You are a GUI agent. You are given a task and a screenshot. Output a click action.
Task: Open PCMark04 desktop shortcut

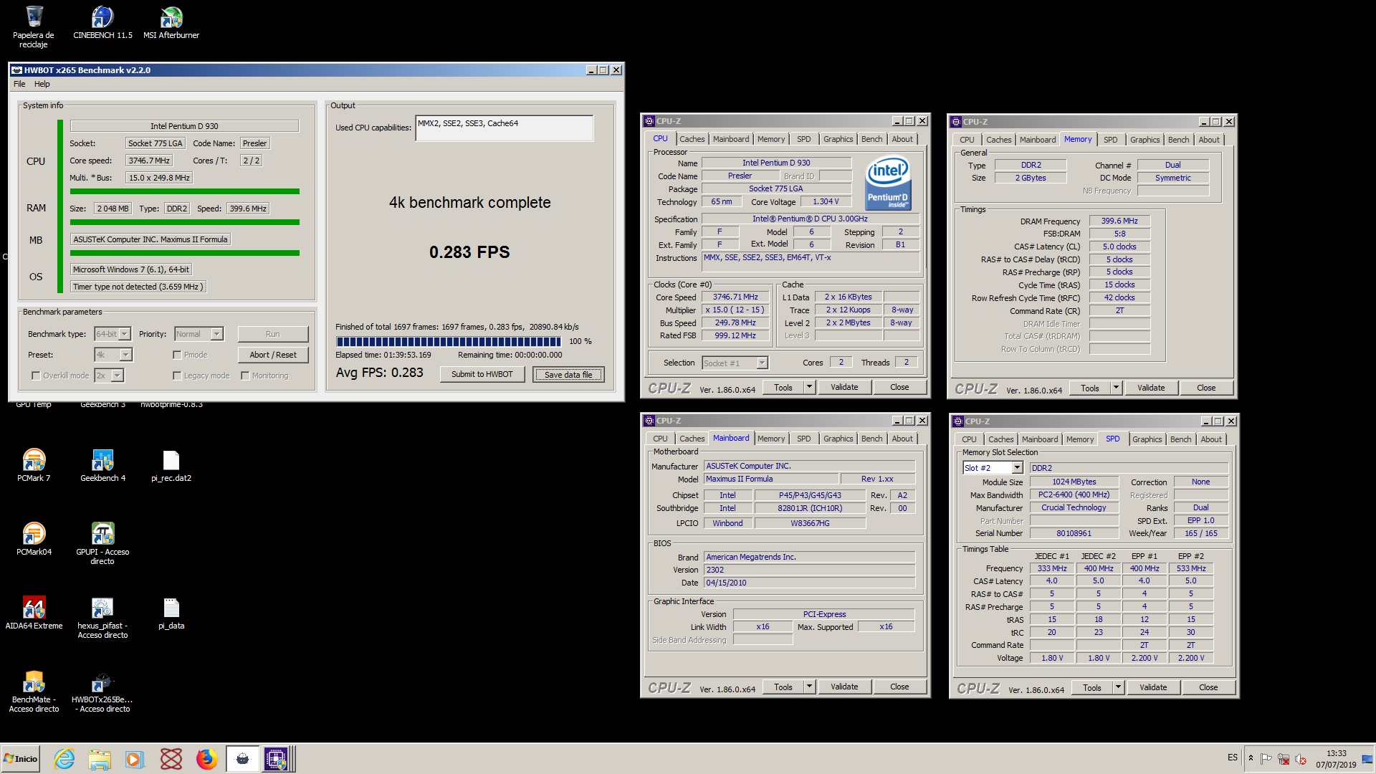click(34, 539)
